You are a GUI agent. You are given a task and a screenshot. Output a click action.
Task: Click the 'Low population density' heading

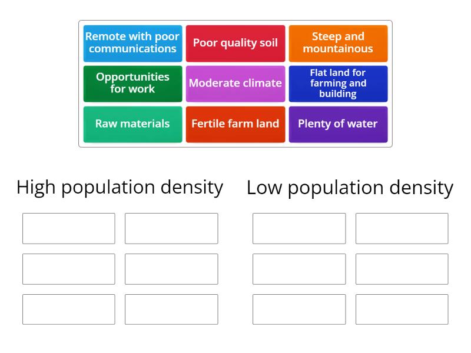[x=350, y=187]
